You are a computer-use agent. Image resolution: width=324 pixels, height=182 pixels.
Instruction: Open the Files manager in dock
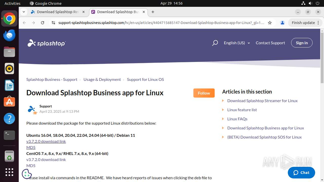click(x=9, y=52)
